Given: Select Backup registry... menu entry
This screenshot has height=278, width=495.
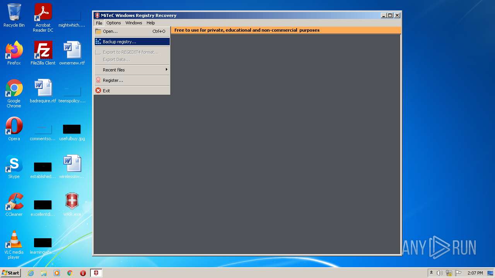Looking at the screenshot, I should (x=132, y=42).
